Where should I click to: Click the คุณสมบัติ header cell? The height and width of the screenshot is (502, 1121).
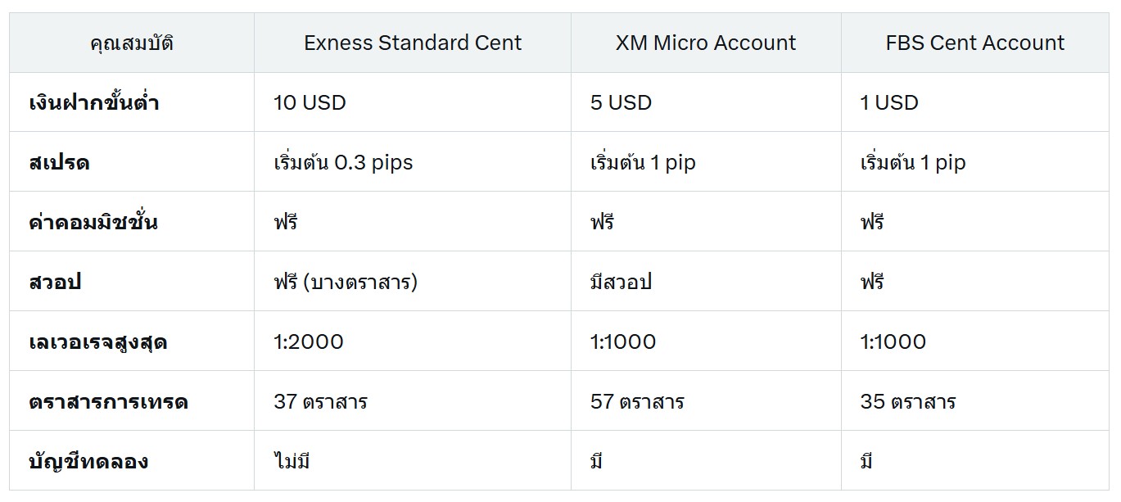pyautogui.click(x=132, y=43)
